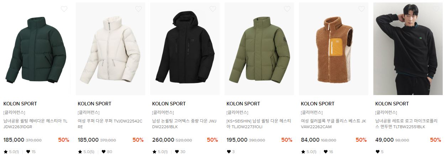The width and height of the screenshot is (447, 167).
Task: Toggle wishlist heart on black hooded jacket
Action: point(213,9)
